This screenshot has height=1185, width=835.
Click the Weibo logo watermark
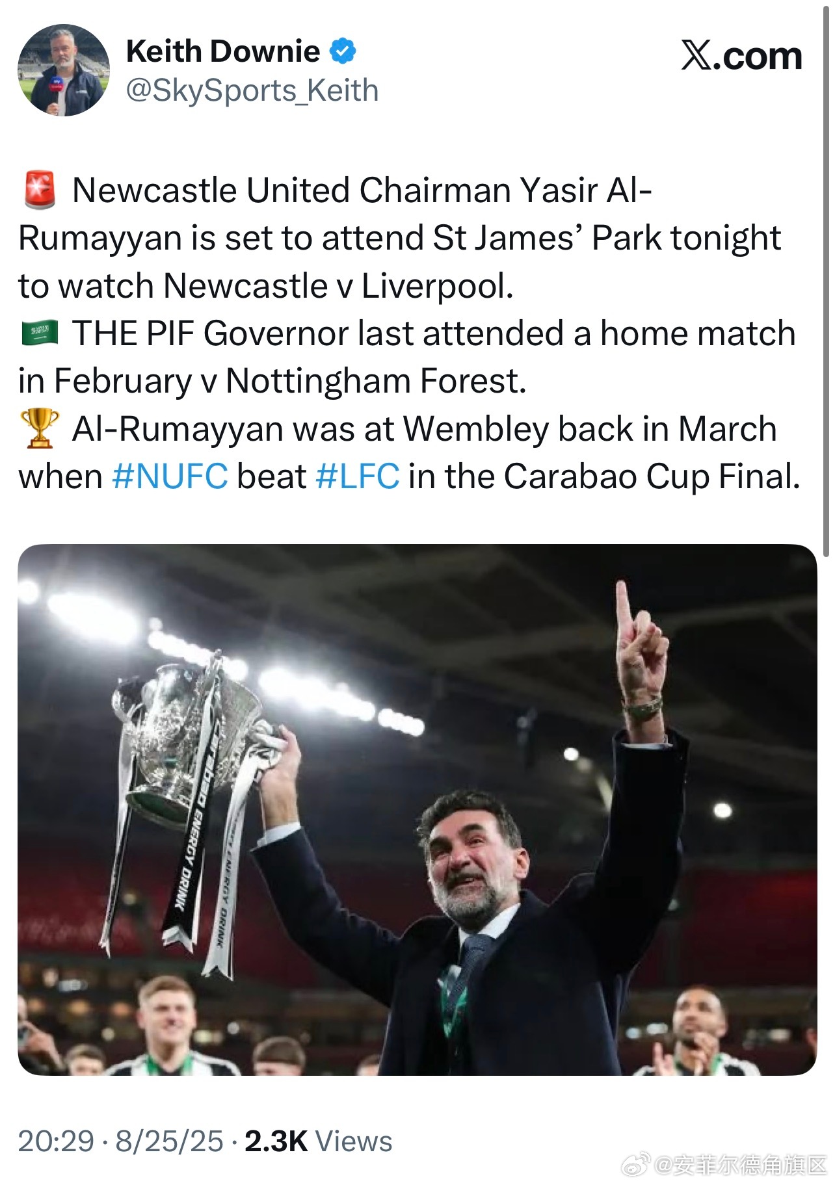(636, 1164)
